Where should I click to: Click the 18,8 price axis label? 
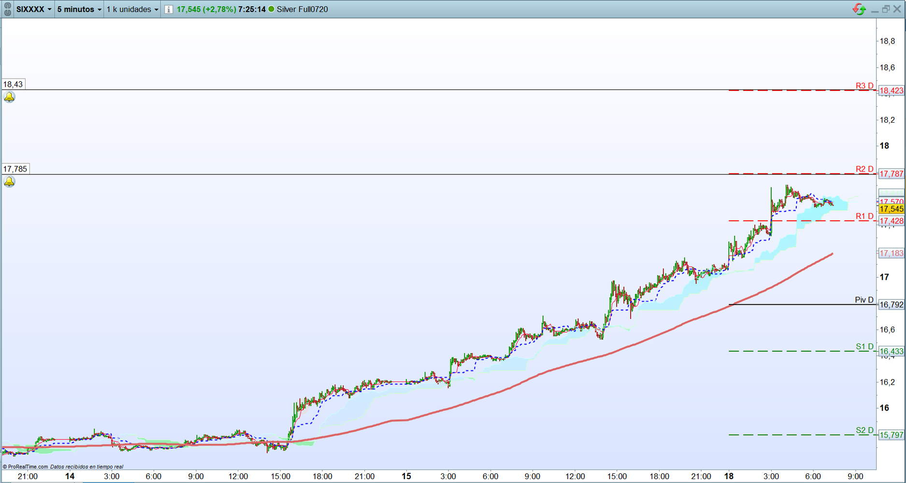click(x=887, y=41)
